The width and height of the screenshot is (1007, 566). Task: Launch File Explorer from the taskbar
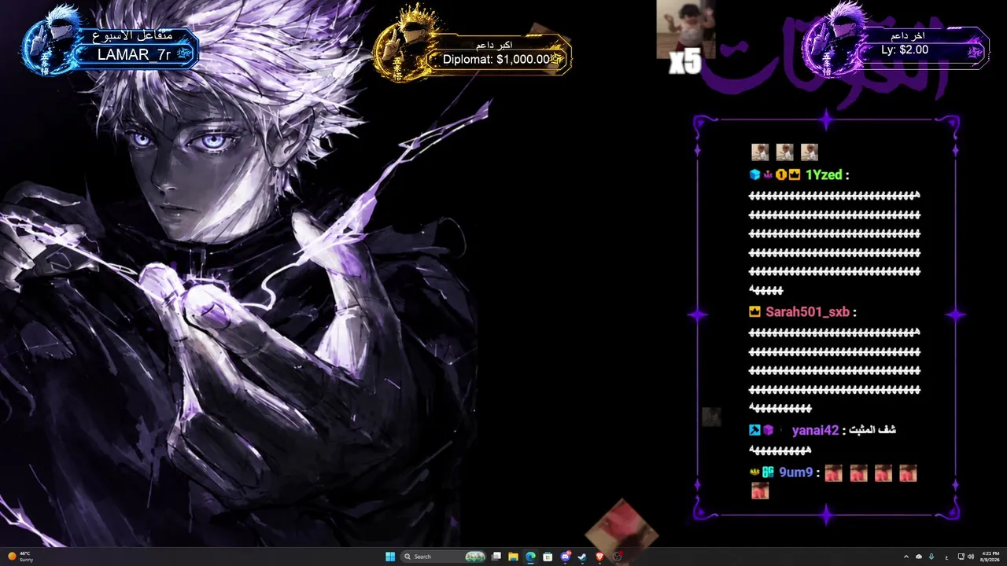(514, 557)
